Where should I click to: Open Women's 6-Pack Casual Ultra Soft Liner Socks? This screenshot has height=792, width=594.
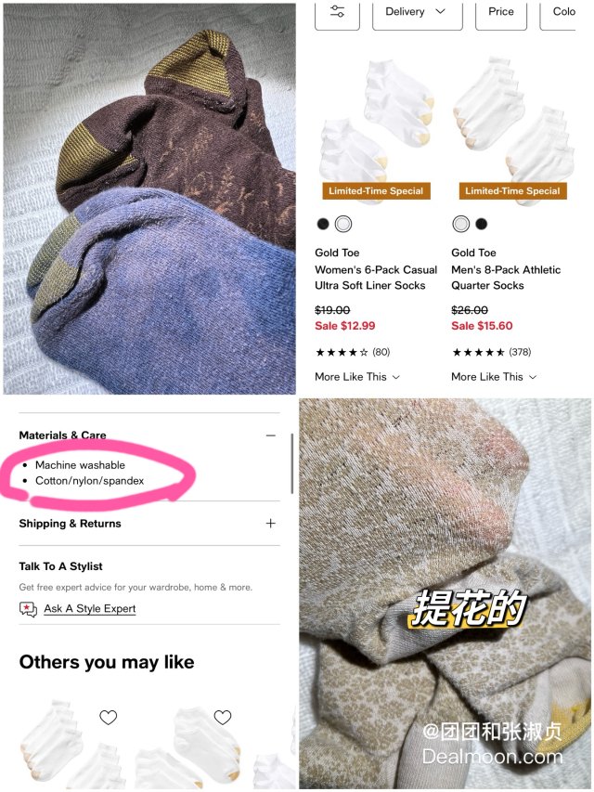[376, 278]
